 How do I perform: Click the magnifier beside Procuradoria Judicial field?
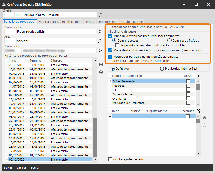[100, 32]
